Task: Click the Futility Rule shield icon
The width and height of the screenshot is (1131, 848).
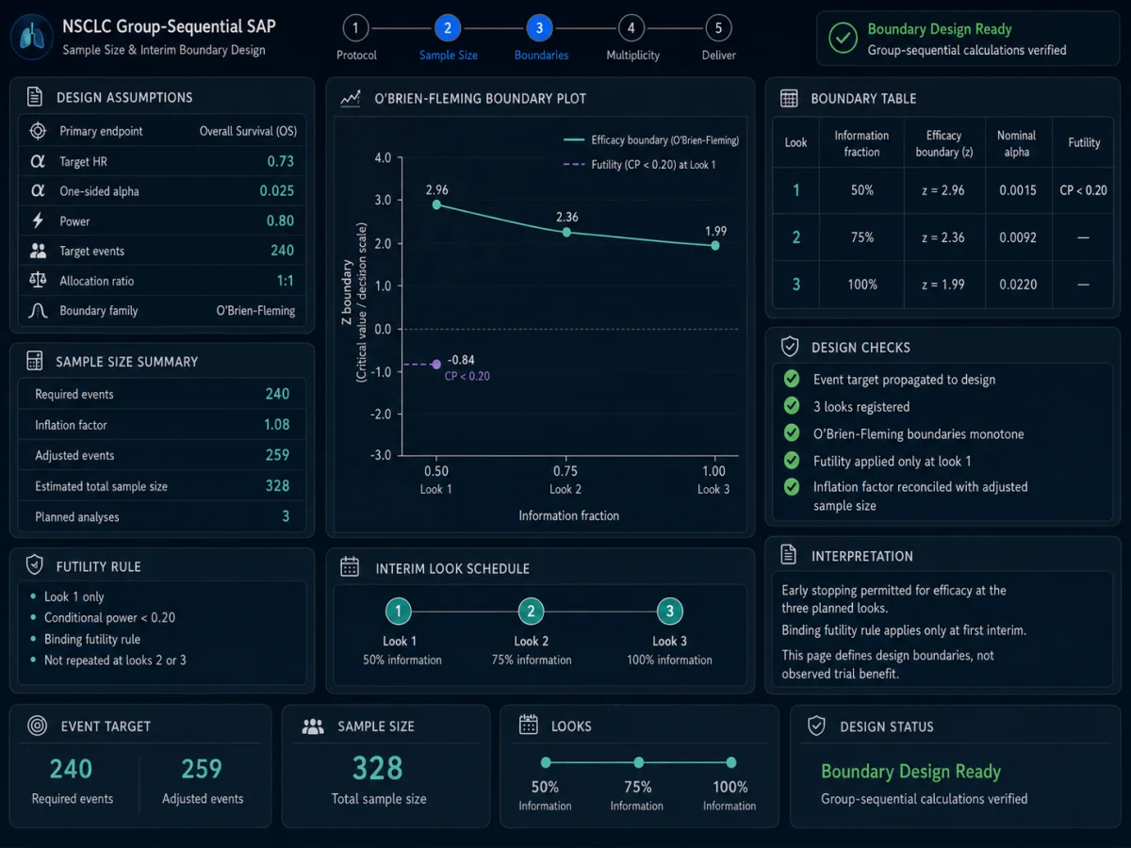Action: 35,565
